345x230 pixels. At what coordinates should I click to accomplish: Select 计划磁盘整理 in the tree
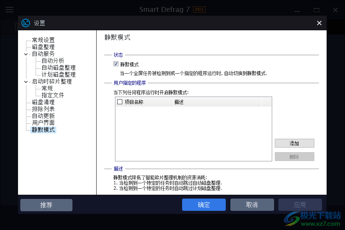(x=59, y=75)
